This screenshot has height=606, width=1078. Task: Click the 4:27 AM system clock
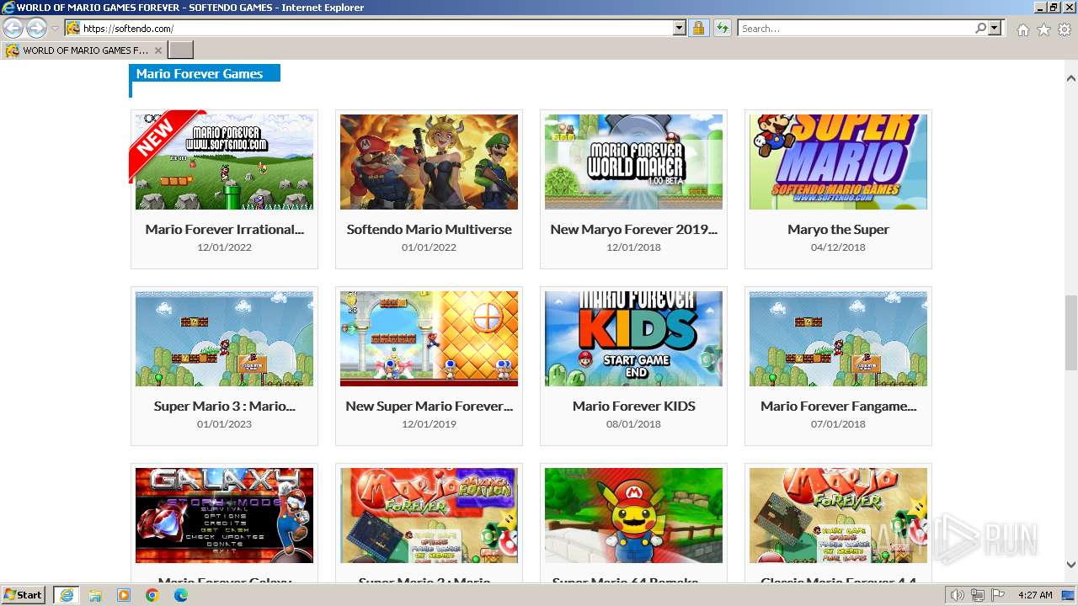[1035, 595]
